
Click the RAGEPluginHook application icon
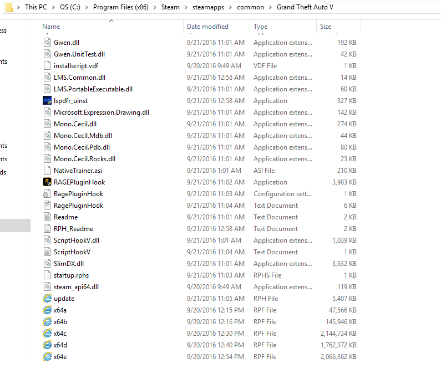coord(47,182)
